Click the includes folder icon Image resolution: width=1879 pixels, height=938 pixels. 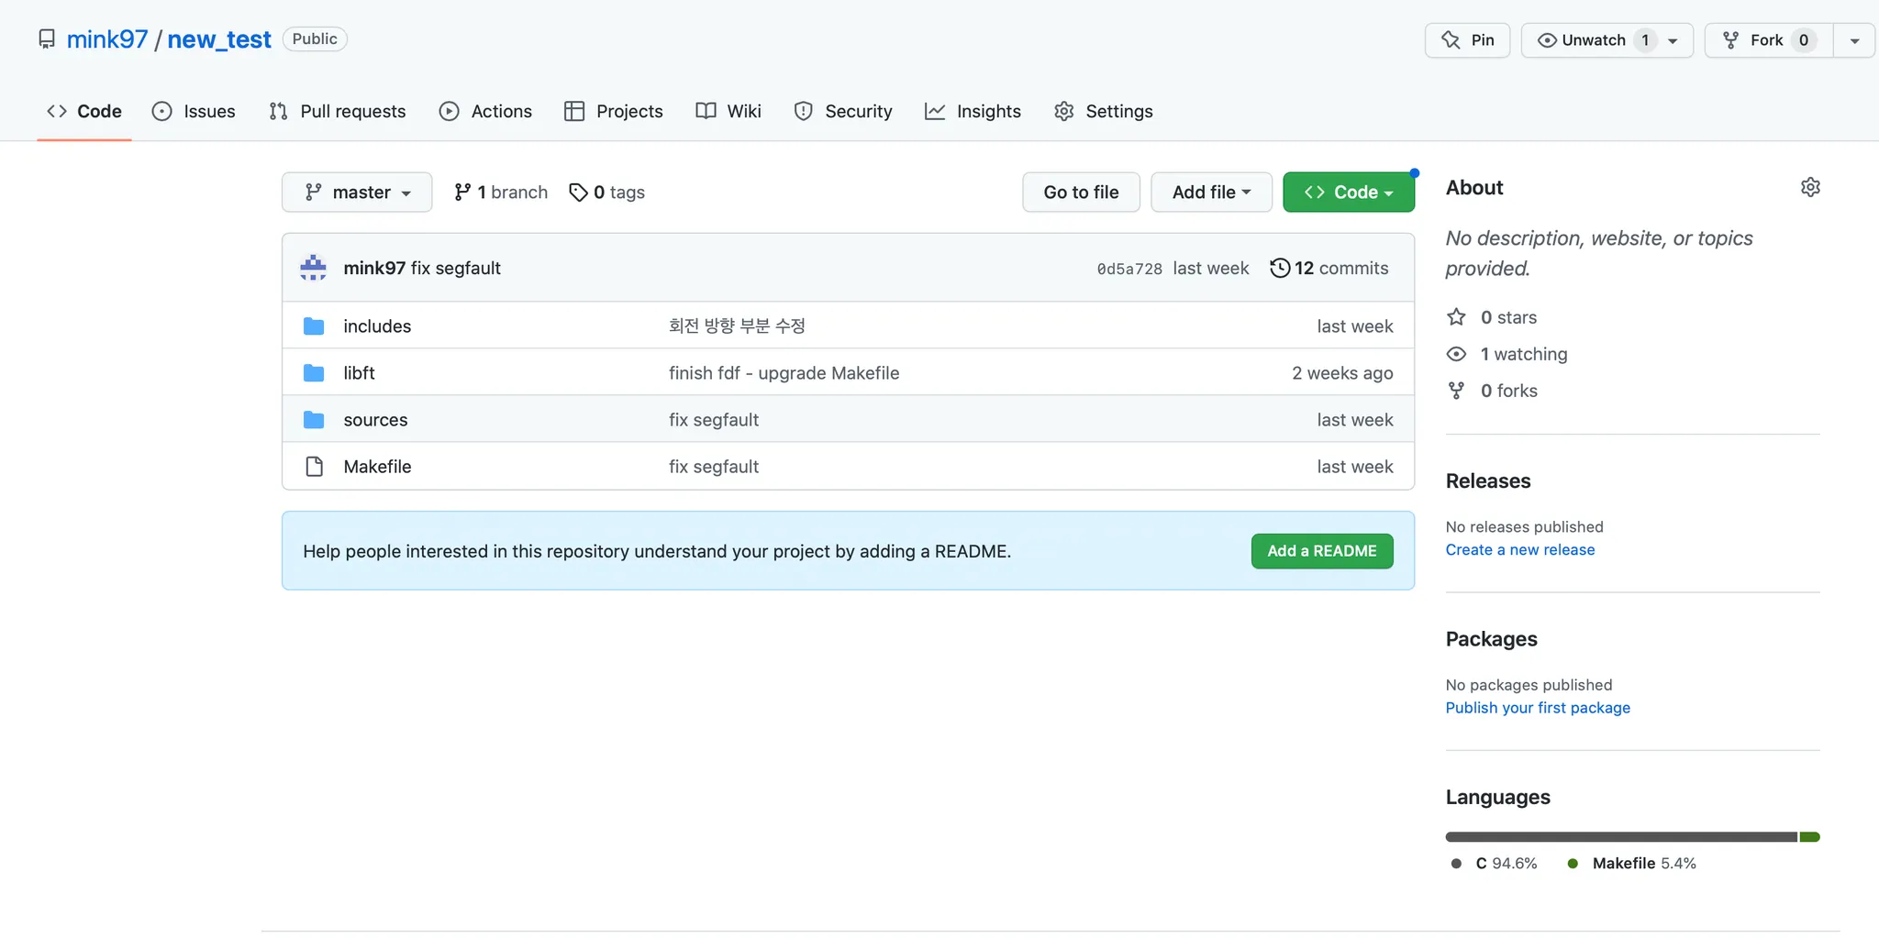(x=314, y=326)
